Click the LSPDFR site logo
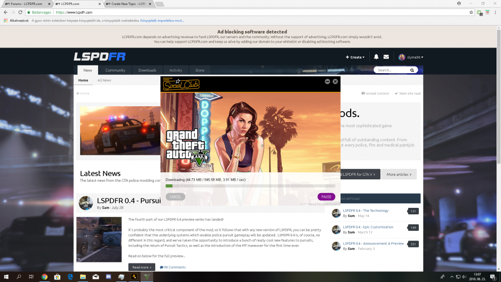This screenshot has width=501, height=282. click(100, 57)
